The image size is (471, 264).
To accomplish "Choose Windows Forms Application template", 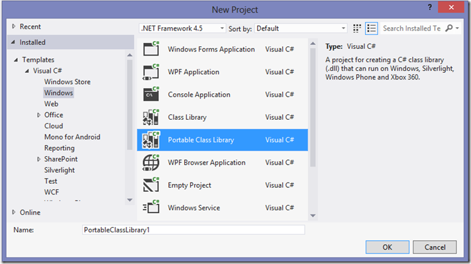I will (211, 49).
